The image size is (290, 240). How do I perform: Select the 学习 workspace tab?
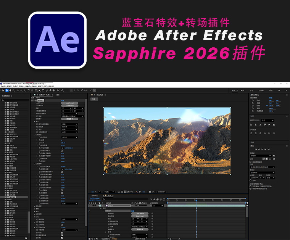point(251,90)
